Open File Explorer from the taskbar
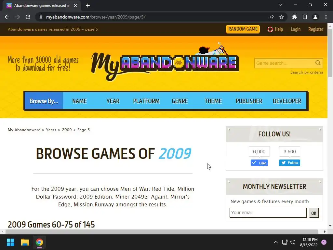 (x=25, y=242)
